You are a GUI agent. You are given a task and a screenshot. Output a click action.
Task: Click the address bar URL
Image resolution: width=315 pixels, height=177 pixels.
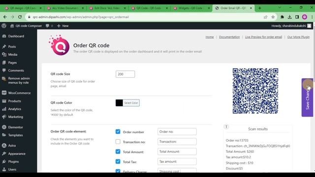(x=81, y=17)
